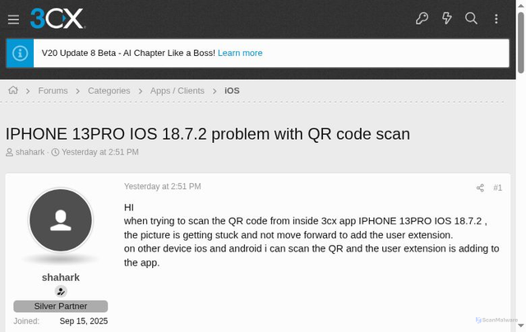This screenshot has height=332, width=526.
Task: Share post #1 with the share icon
Action: click(480, 188)
